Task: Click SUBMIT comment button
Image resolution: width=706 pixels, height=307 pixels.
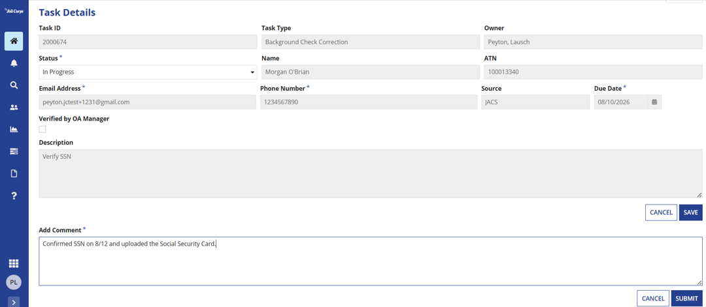Action: 687,299
